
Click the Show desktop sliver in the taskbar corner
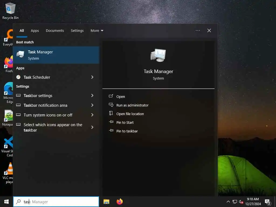coord(275,202)
